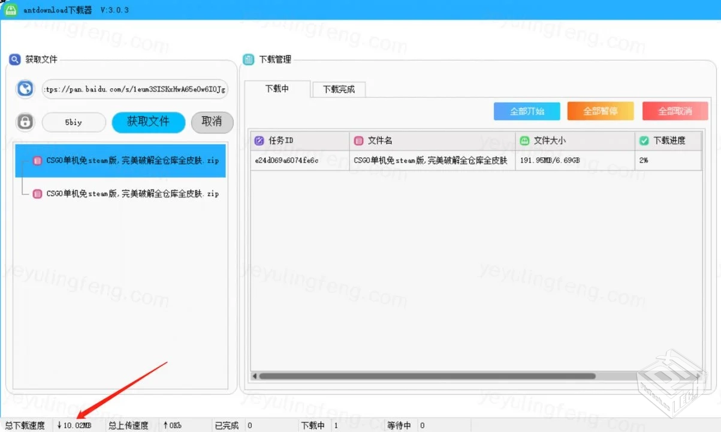Click the globe icon beside the Baidu link field
The image size is (721, 432).
tap(24, 89)
